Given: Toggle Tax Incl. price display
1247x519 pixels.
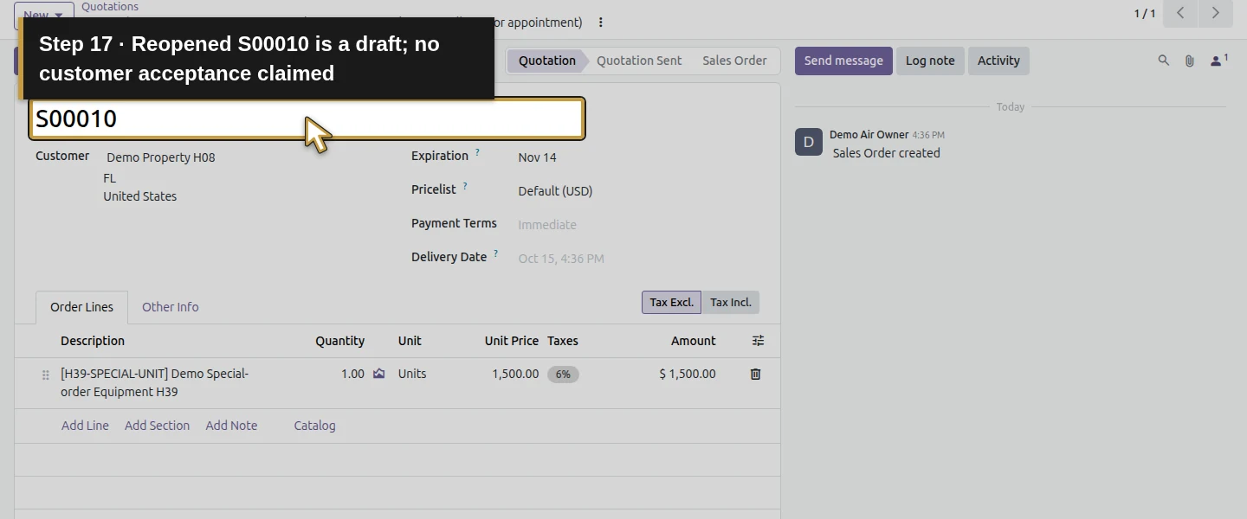Looking at the screenshot, I should click(731, 302).
